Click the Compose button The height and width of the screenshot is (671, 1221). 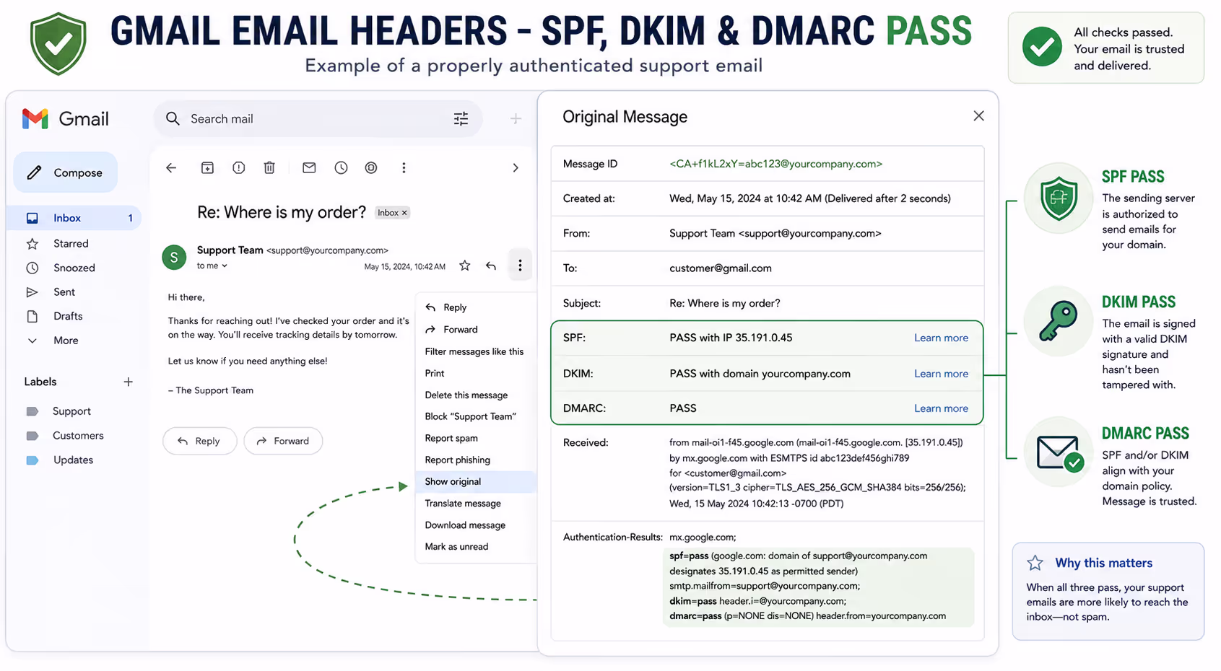click(66, 172)
